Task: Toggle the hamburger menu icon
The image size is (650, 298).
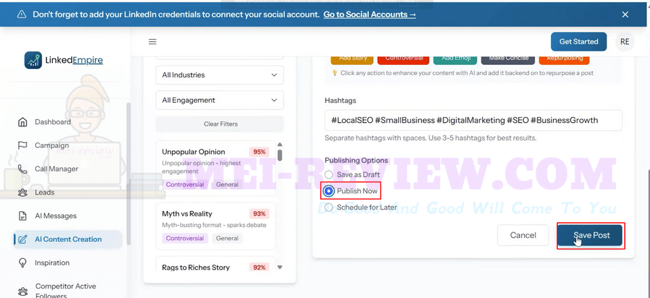Action: pyautogui.click(x=152, y=42)
